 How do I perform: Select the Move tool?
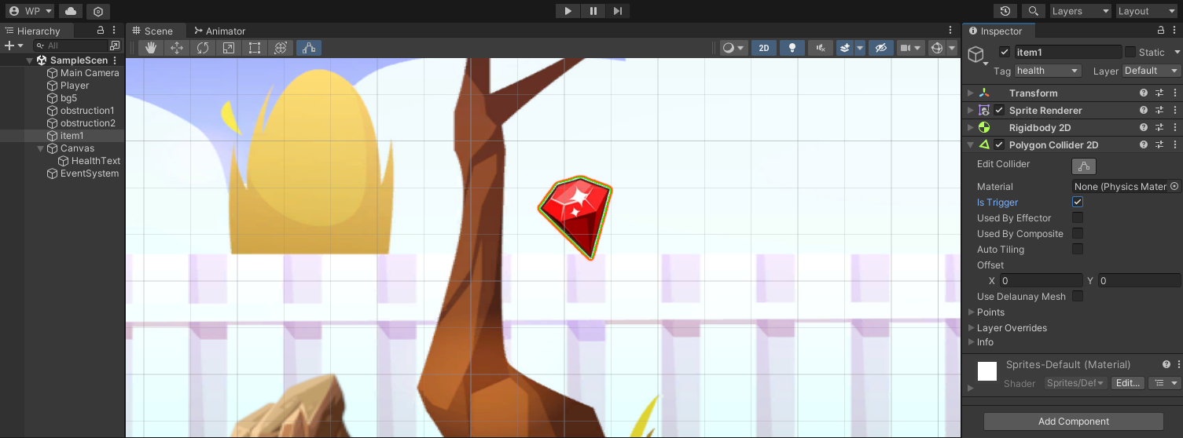[x=177, y=48]
